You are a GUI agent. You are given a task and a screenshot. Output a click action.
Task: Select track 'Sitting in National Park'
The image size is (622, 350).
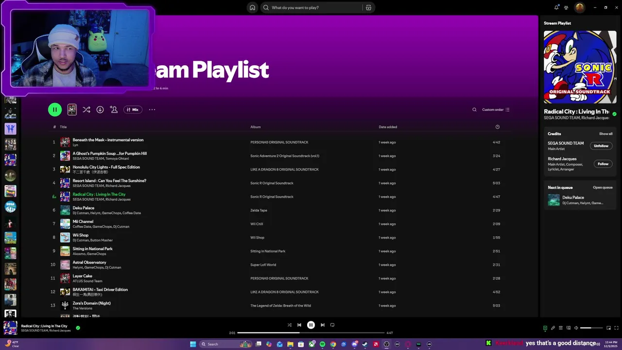click(93, 249)
